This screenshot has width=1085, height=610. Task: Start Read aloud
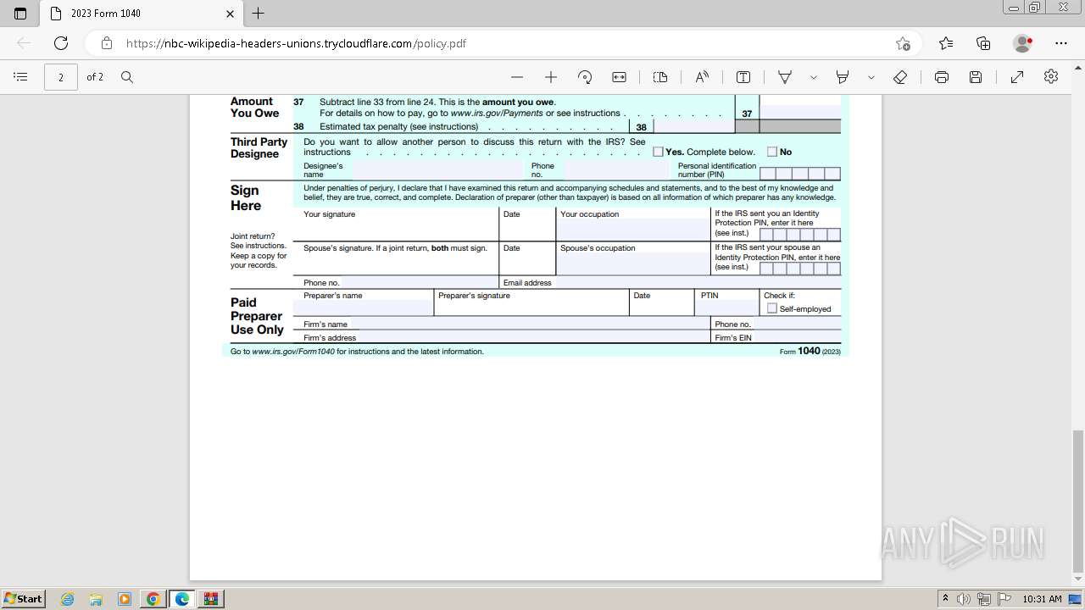(702, 77)
